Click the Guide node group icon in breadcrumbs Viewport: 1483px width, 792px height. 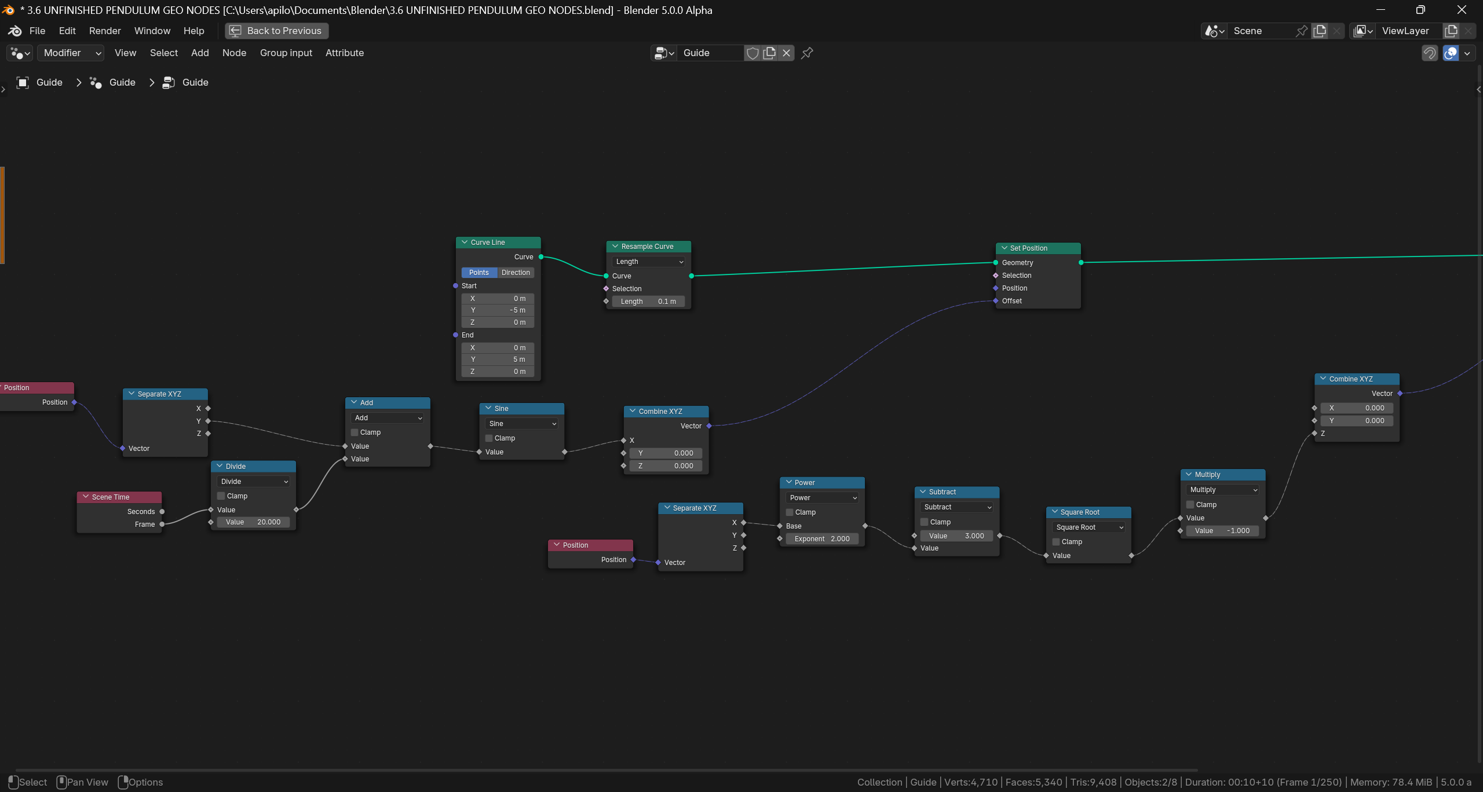(169, 82)
